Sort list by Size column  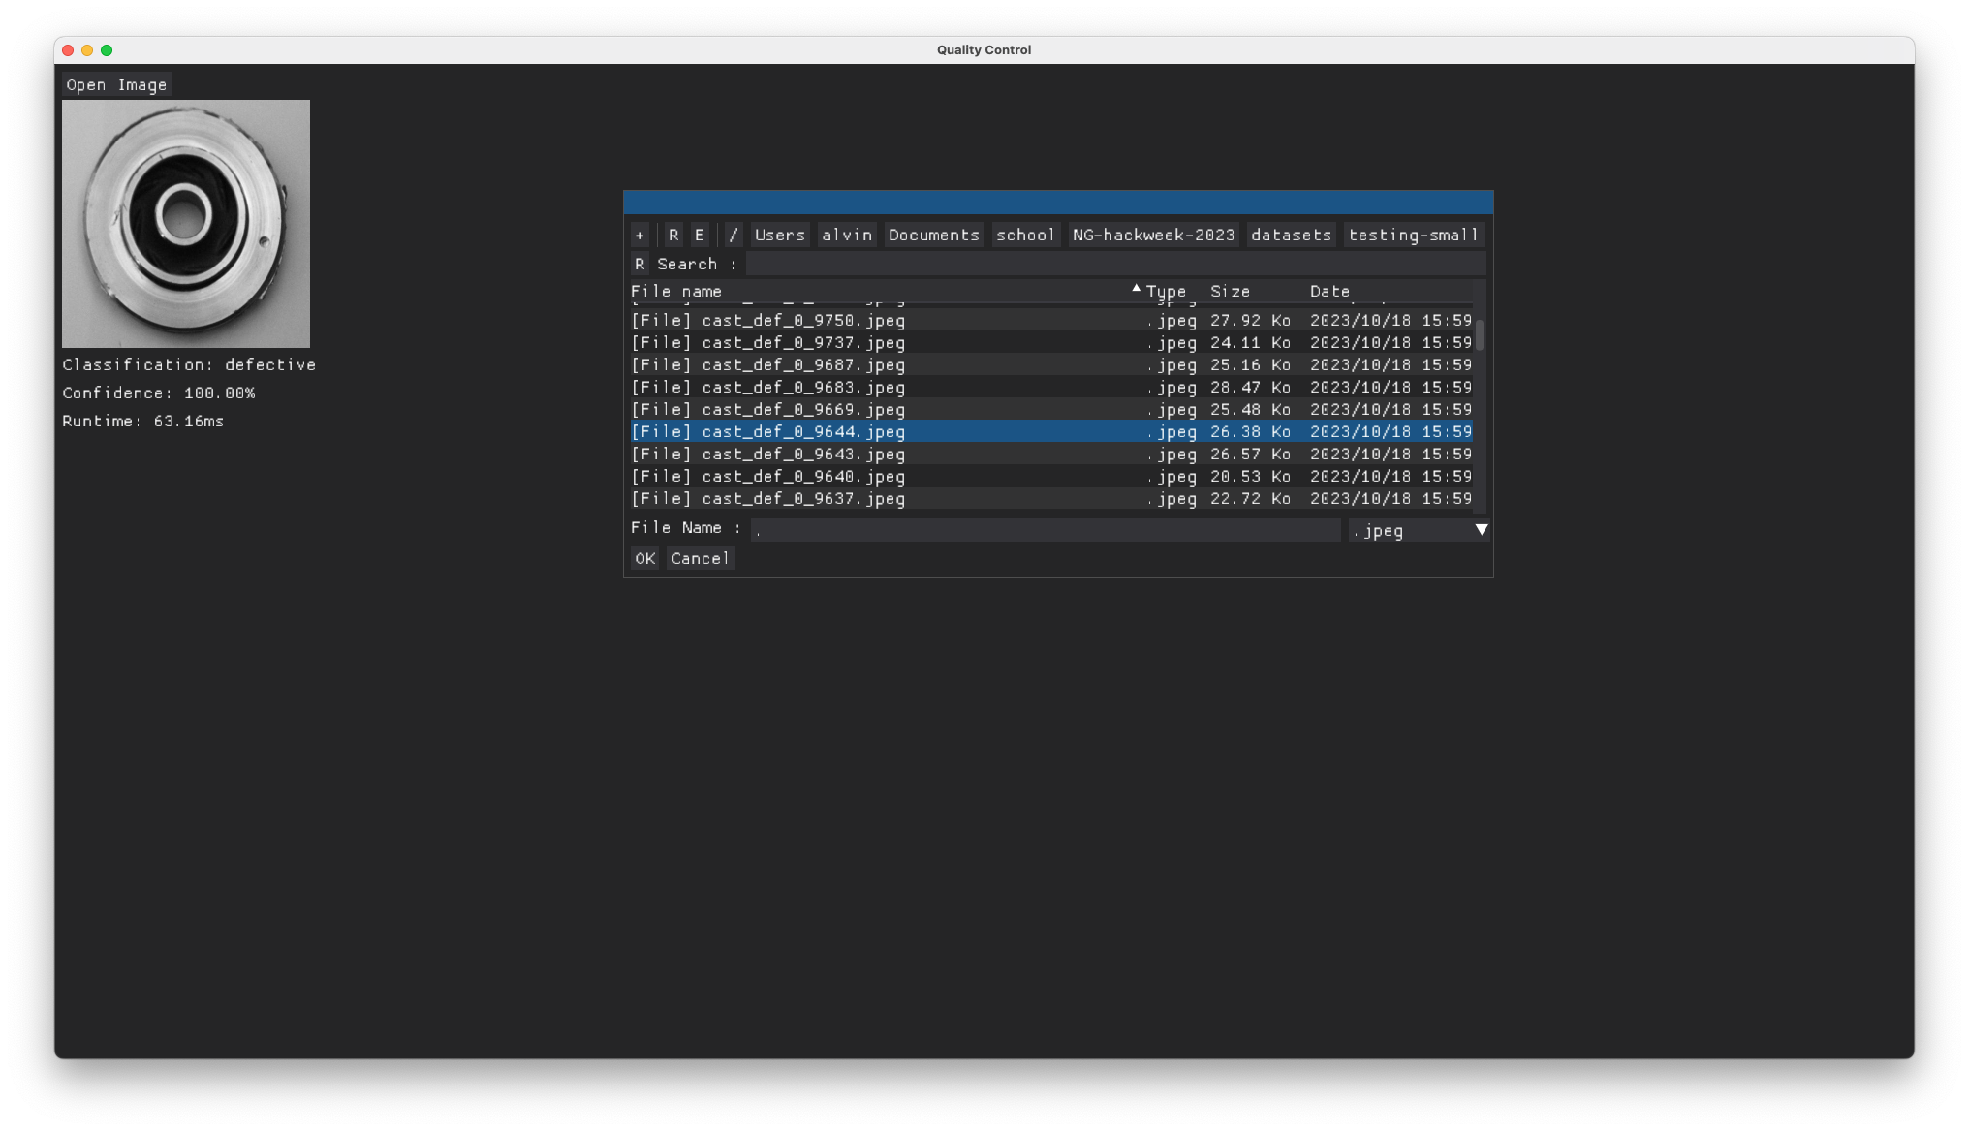[x=1230, y=291]
